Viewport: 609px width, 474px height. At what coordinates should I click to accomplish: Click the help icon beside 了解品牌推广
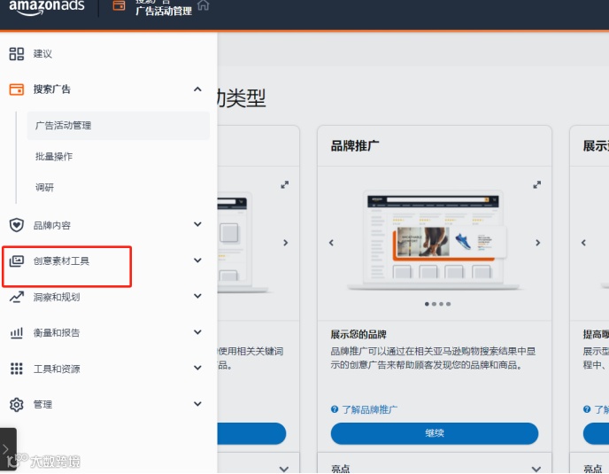(335, 409)
